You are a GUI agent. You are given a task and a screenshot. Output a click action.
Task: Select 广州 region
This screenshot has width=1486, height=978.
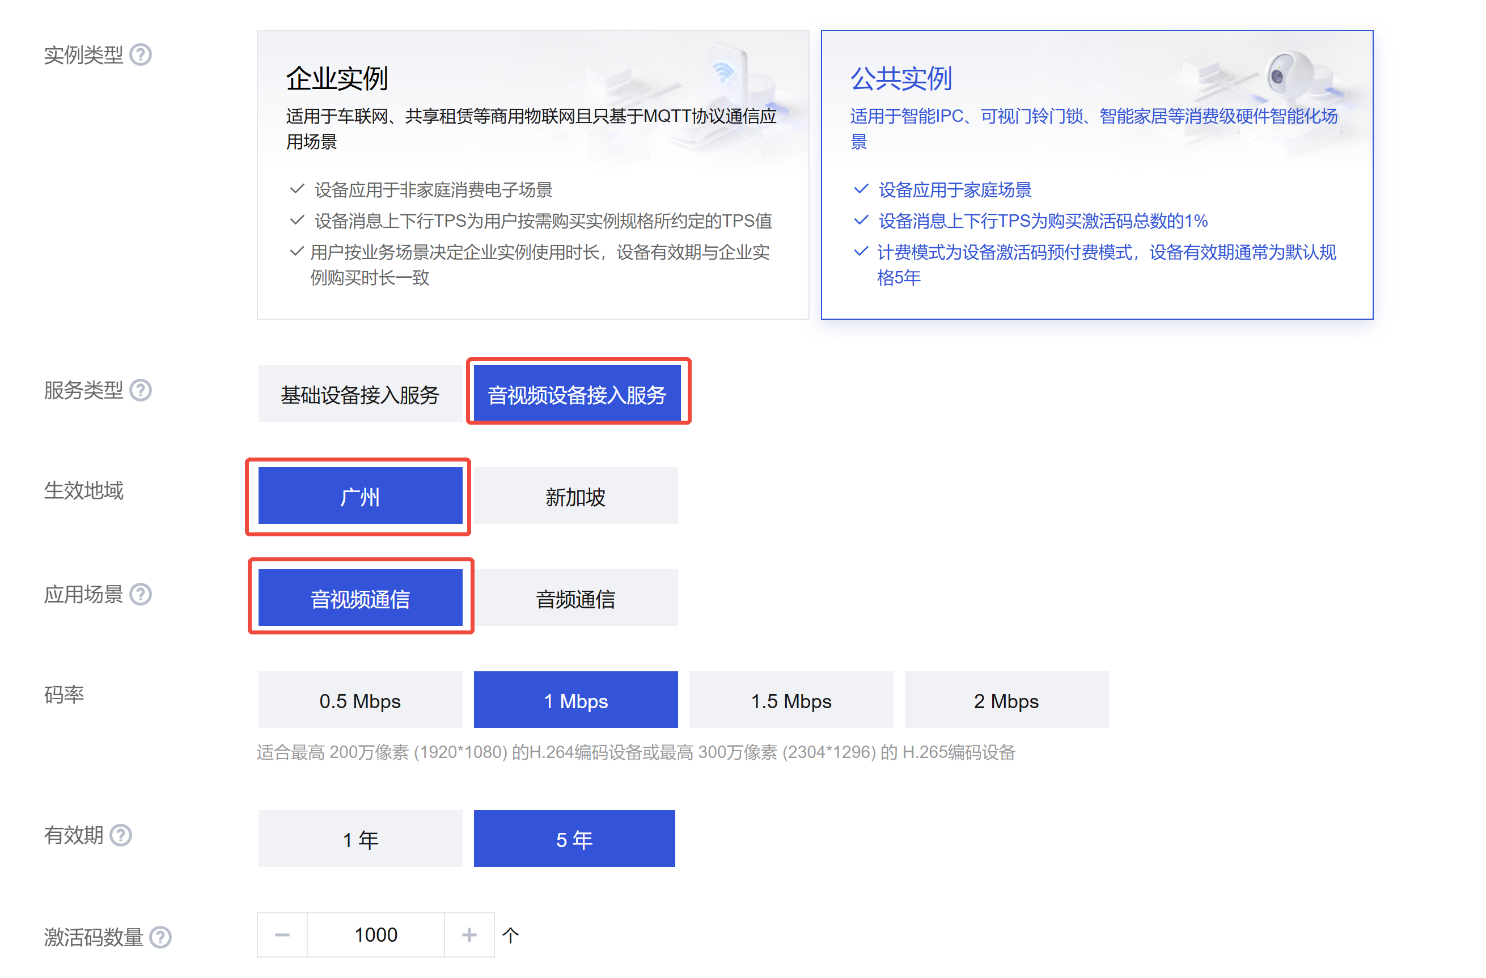(x=359, y=496)
